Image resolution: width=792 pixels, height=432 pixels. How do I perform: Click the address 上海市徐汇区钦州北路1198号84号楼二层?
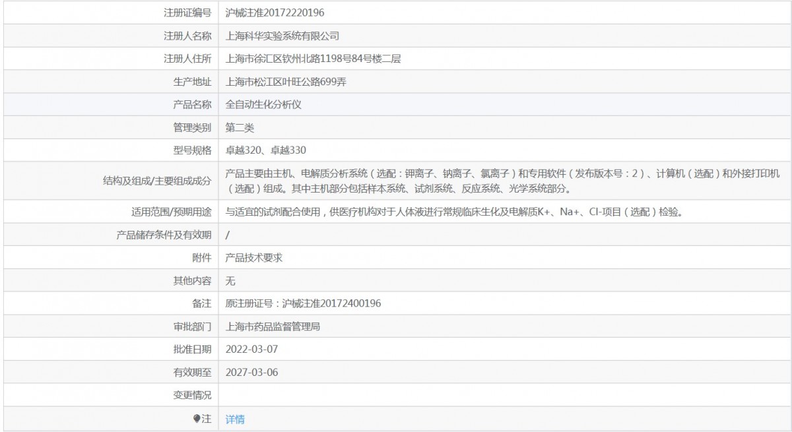pos(313,59)
